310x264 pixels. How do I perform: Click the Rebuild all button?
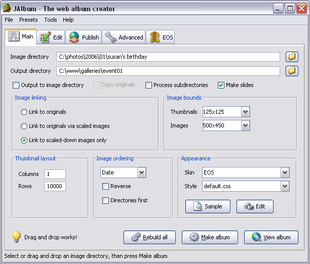(x=149, y=237)
